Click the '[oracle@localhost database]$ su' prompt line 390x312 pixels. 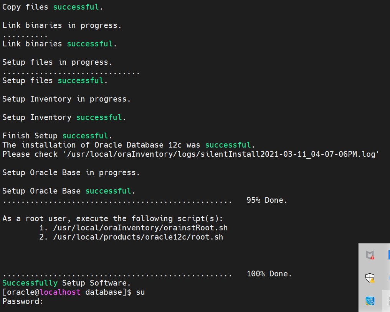point(73,292)
